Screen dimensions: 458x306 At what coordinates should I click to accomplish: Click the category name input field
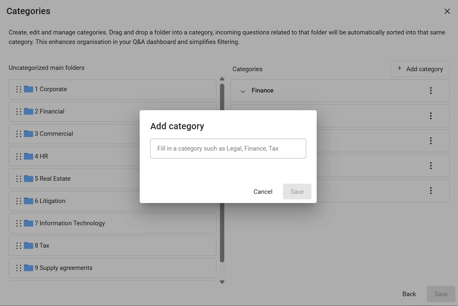tap(228, 149)
